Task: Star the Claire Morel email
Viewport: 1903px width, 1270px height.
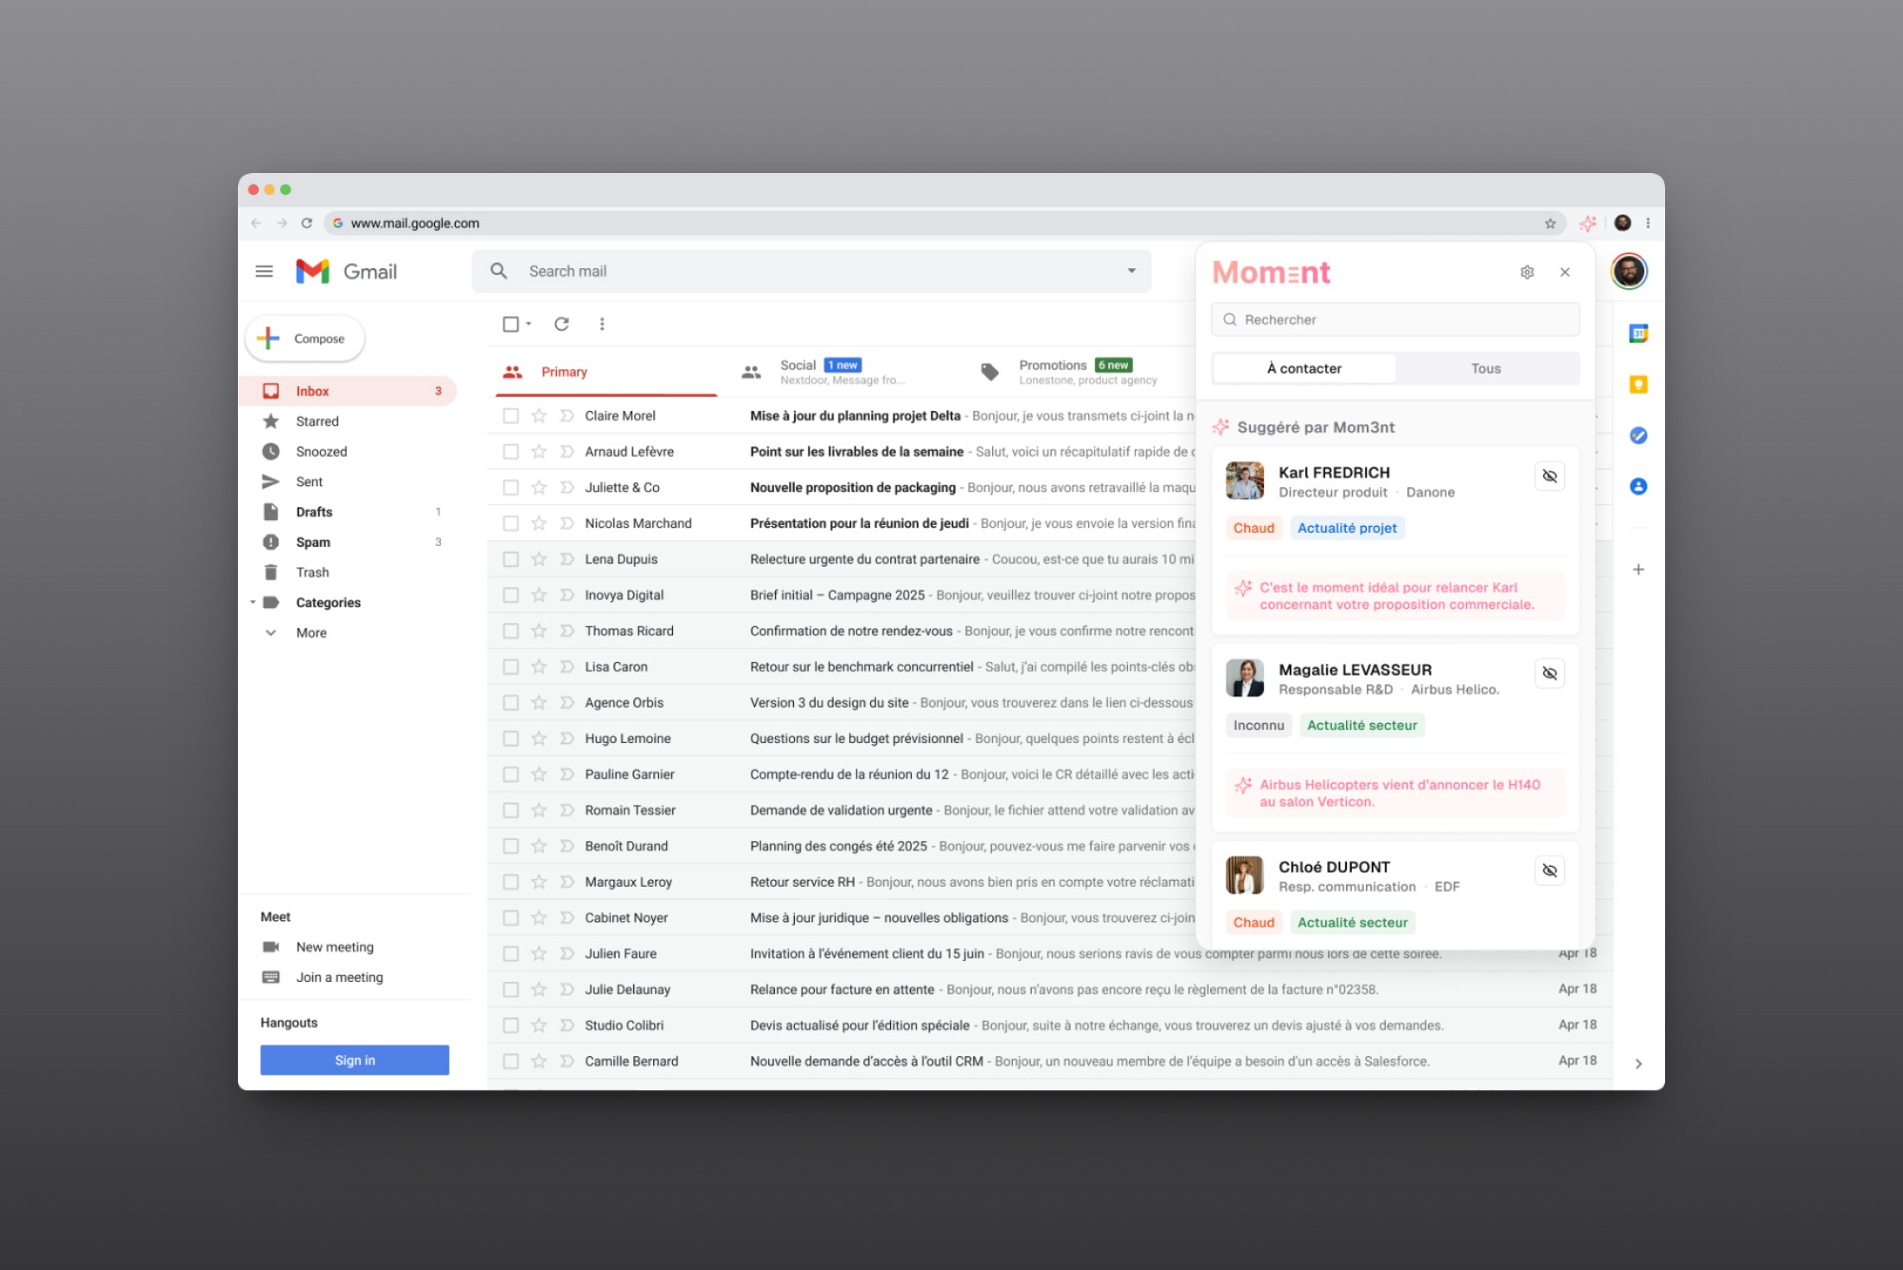Action: tap(539, 416)
